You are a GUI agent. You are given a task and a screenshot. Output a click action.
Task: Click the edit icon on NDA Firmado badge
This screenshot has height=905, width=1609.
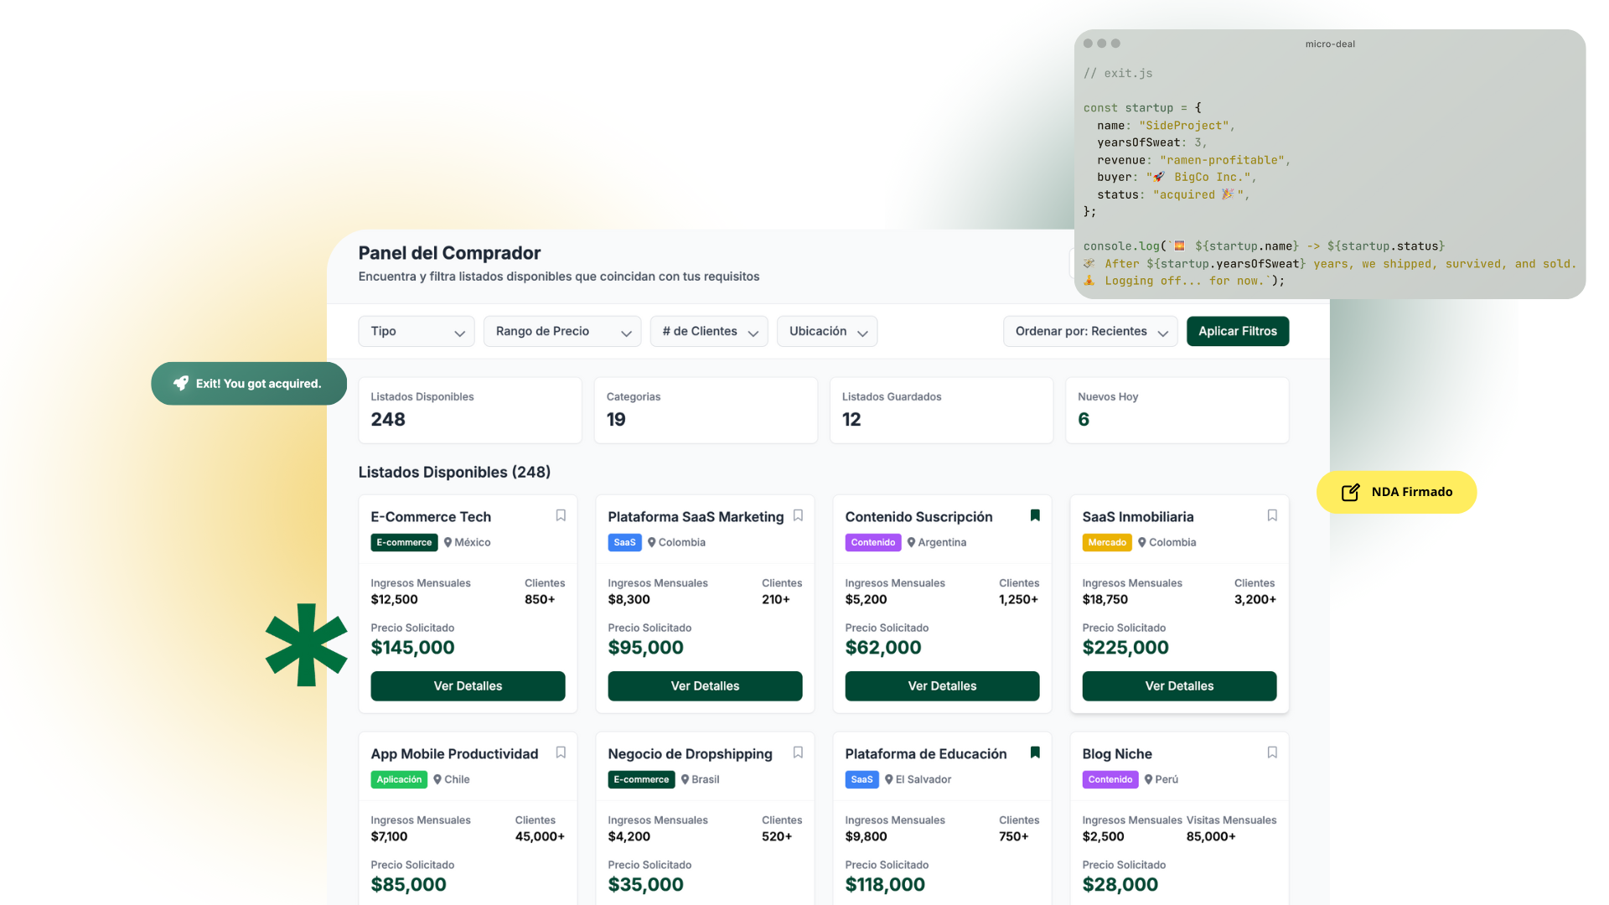1351,492
